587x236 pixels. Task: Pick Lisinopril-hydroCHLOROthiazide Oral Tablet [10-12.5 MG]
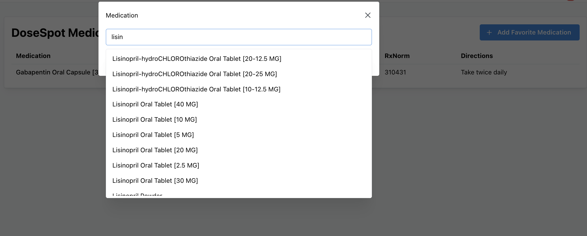pos(196,89)
